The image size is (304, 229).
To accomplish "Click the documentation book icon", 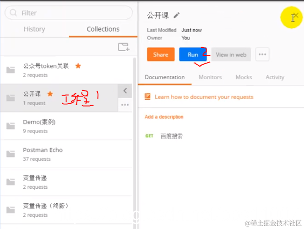I will pos(147,96).
